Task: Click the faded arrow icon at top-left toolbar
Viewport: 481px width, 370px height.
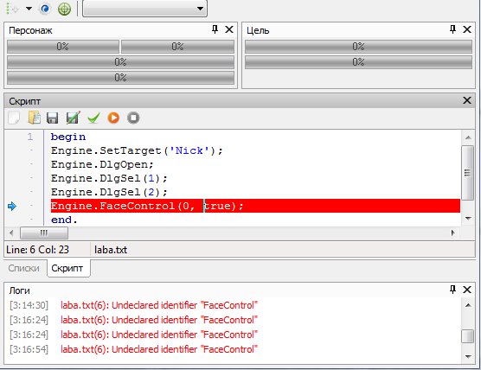Action: pos(13,9)
